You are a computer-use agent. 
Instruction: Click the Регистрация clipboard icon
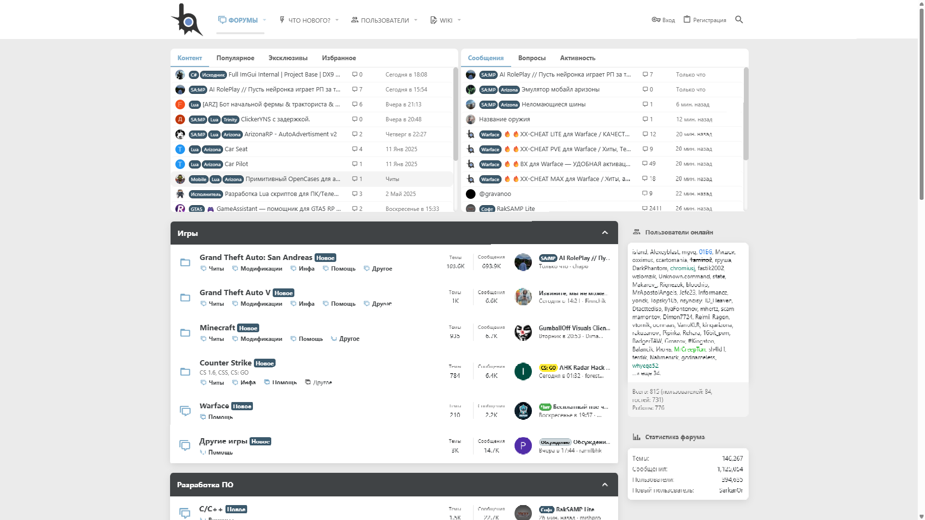tap(687, 20)
